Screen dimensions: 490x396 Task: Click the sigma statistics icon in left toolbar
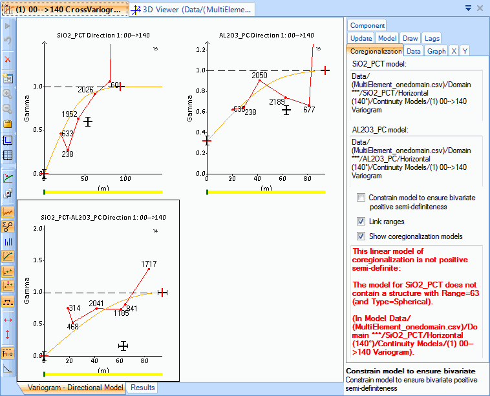(8, 227)
